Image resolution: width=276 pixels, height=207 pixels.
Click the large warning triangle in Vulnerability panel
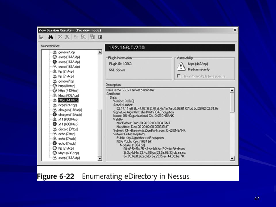181,67
